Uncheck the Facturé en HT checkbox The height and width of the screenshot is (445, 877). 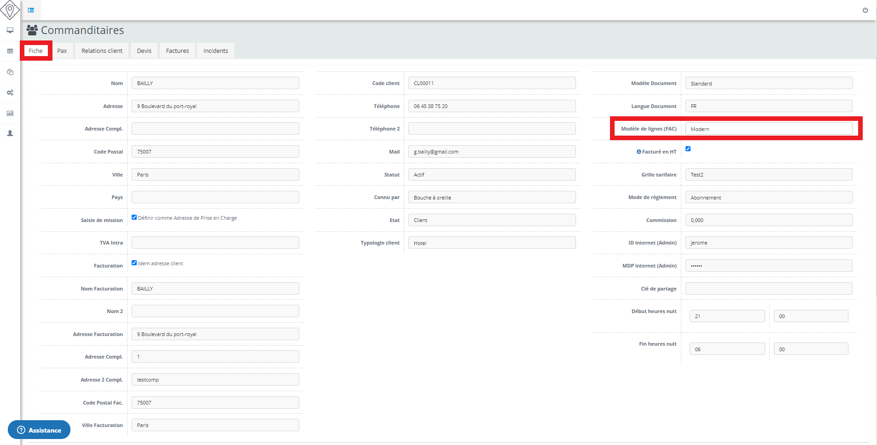click(688, 149)
